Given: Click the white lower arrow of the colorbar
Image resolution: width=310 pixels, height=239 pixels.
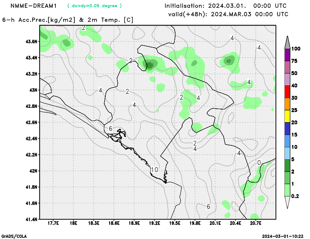Looking at the screenshot, I should [x=287, y=202].
